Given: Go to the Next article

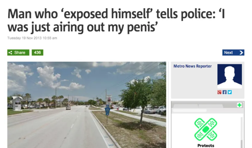Looking at the screenshot, I should coord(233,53).
